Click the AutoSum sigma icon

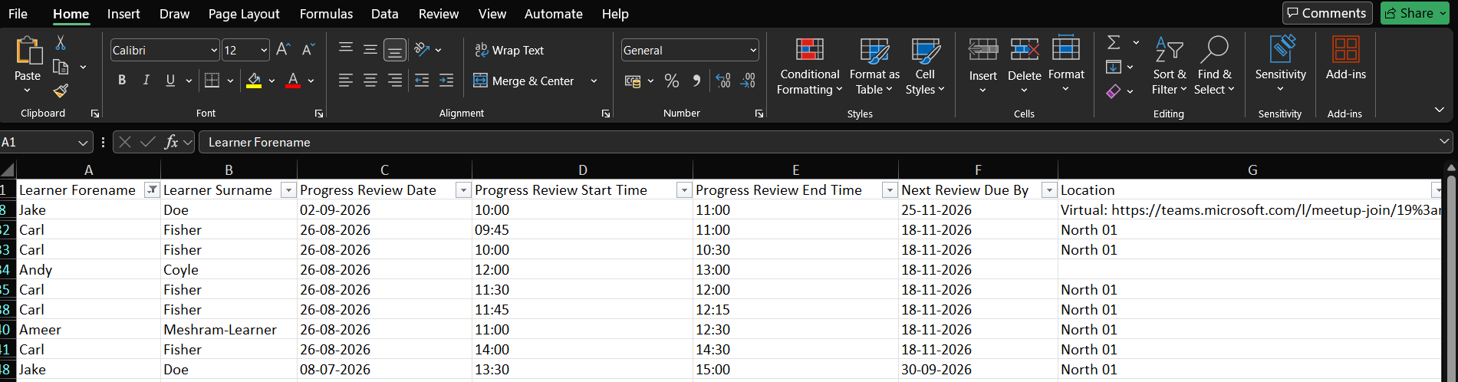pos(1114,42)
